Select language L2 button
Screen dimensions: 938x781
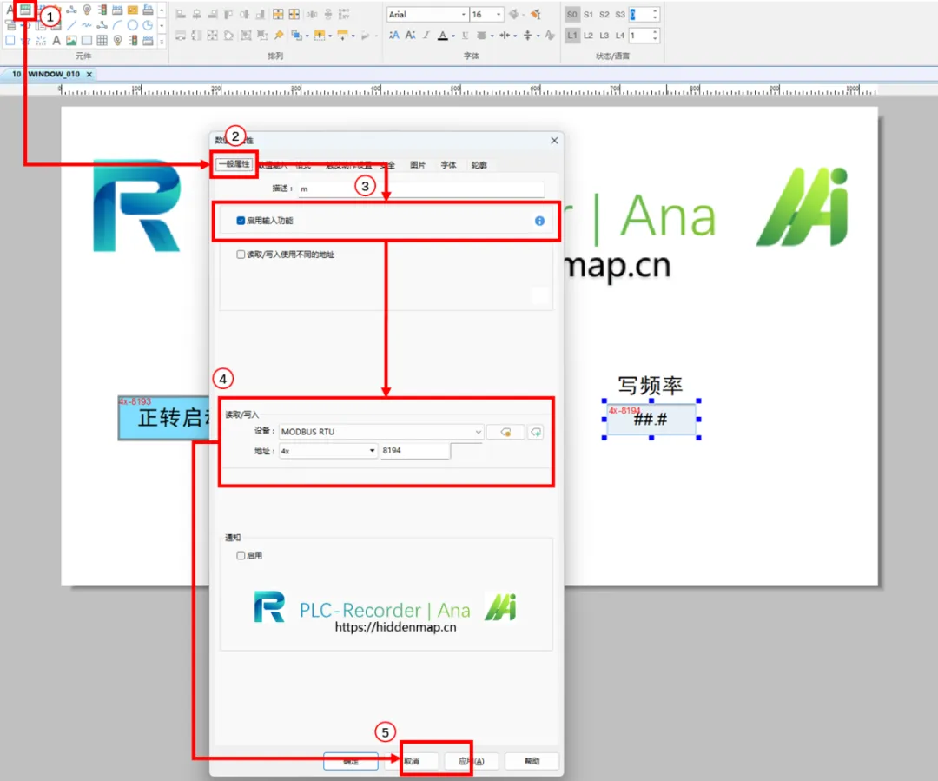pos(589,36)
